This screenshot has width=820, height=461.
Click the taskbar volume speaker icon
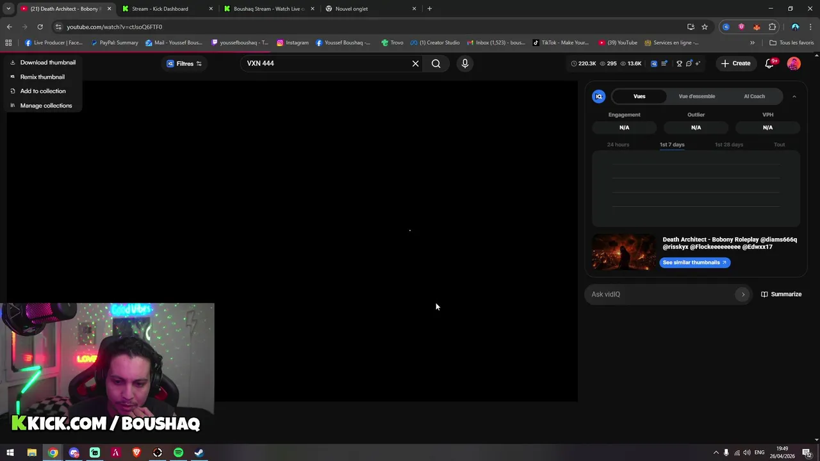click(x=747, y=453)
